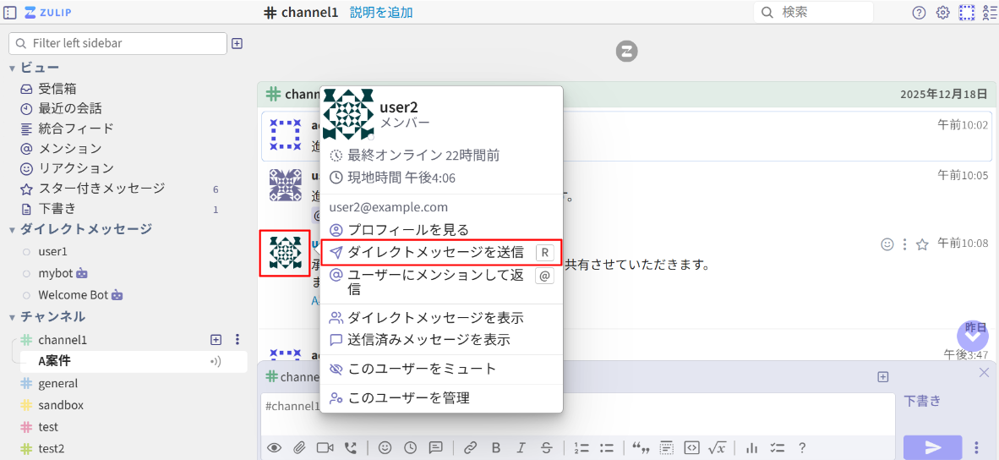Viewport: 999px width, 460px height.
Task: Click plus icon in compose recipient row
Action: coord(883,376)
